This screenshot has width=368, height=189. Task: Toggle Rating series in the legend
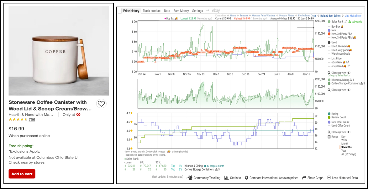[x=333, y=114]
